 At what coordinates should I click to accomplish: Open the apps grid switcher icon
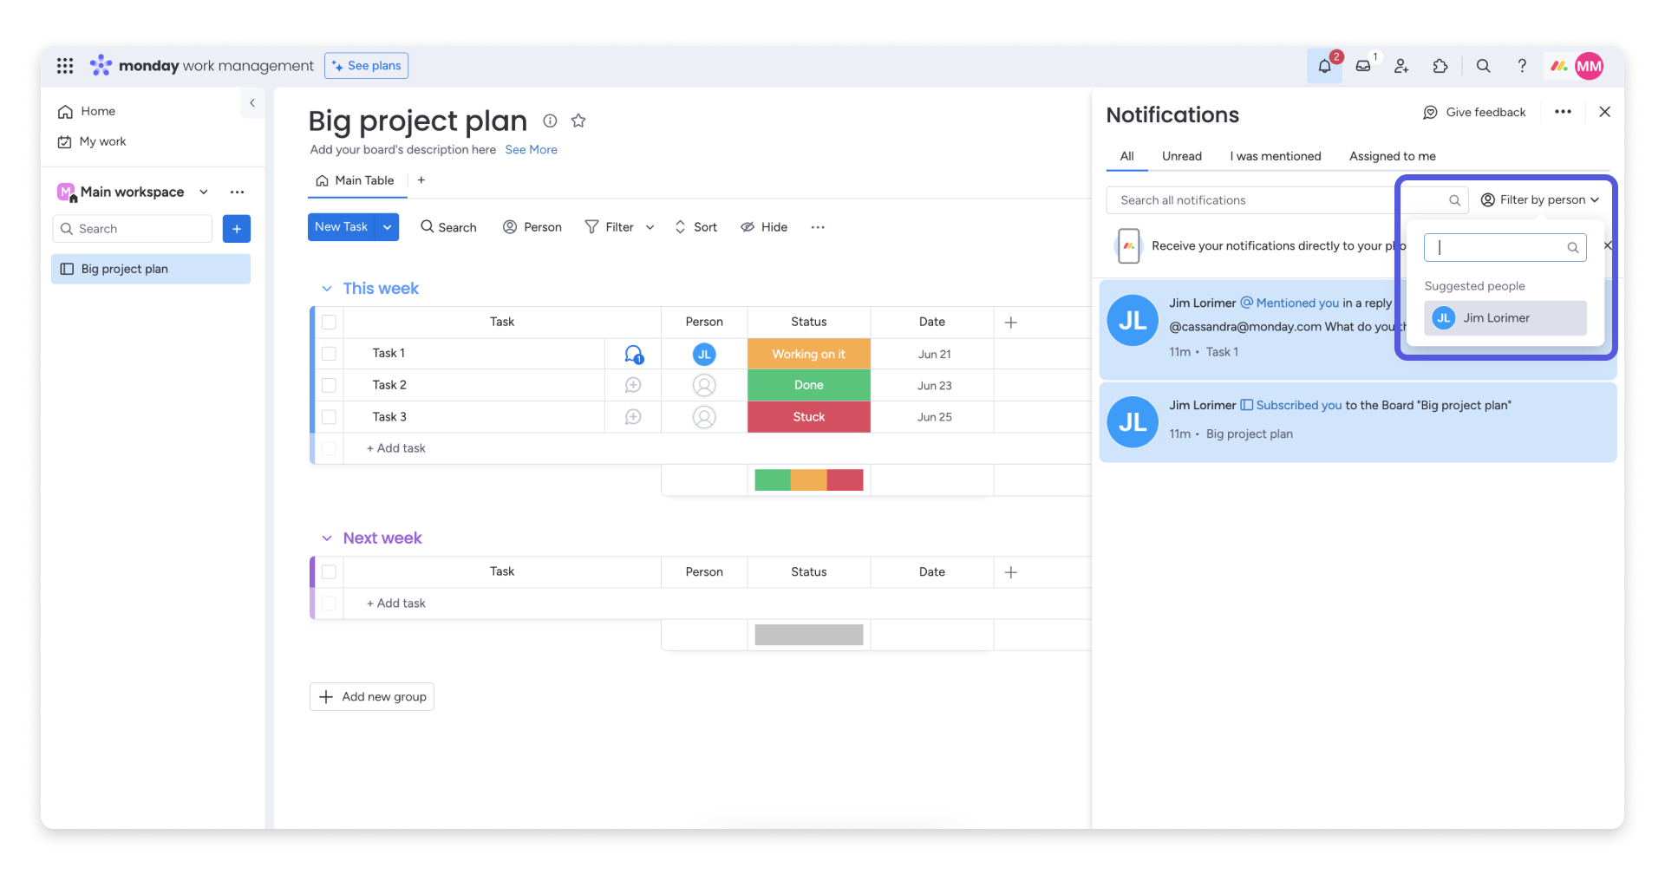(65, 66)
